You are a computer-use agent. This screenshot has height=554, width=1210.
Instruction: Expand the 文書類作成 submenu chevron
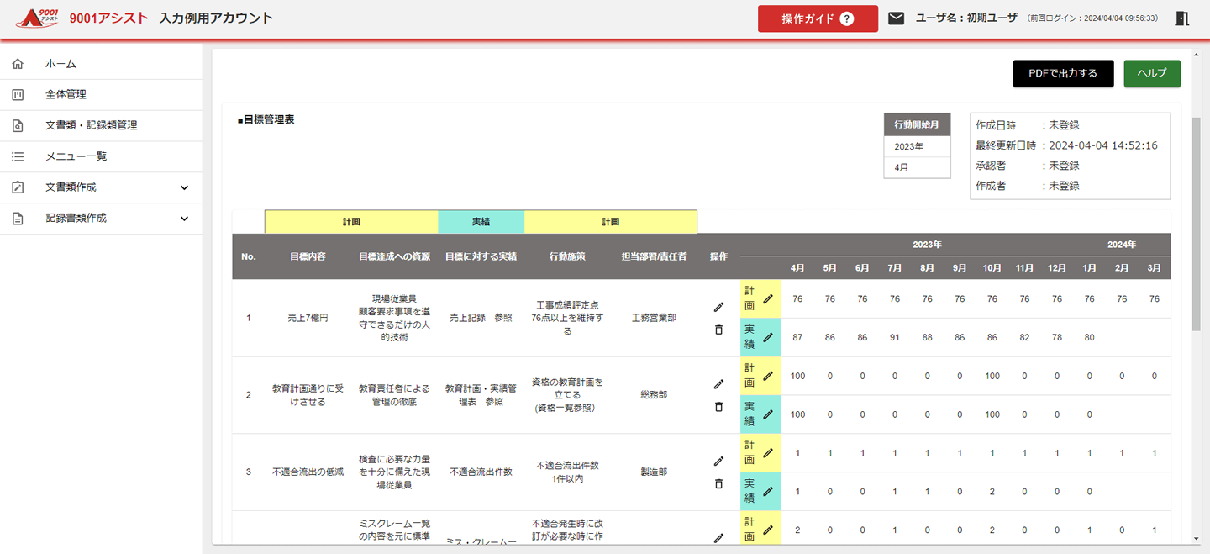185,187
